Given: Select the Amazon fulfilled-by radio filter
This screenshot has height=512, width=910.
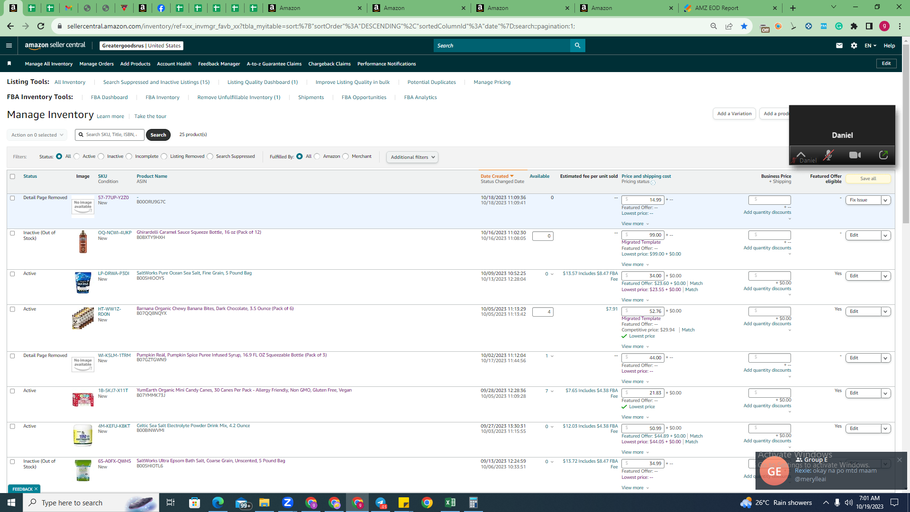Looking at the screenshot, I should [x=317, y=156].
